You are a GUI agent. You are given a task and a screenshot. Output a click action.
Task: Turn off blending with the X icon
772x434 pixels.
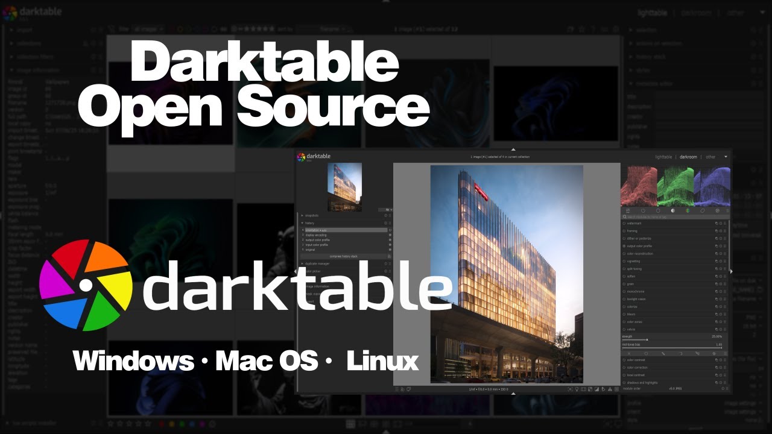coord(629,354)
